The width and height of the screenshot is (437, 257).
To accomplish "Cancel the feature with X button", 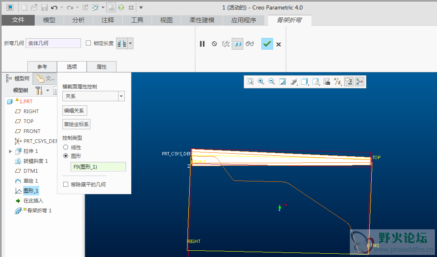I will [278, 44].
